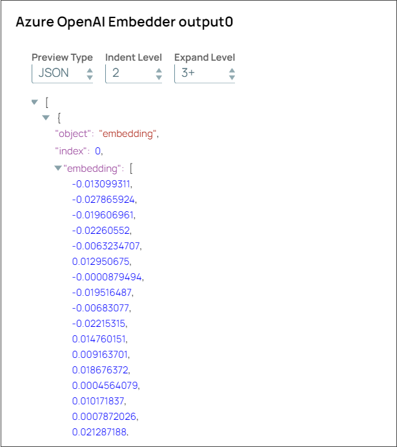Click the "embedding" string value in red
397x447 pixels.
pos(128,134)
